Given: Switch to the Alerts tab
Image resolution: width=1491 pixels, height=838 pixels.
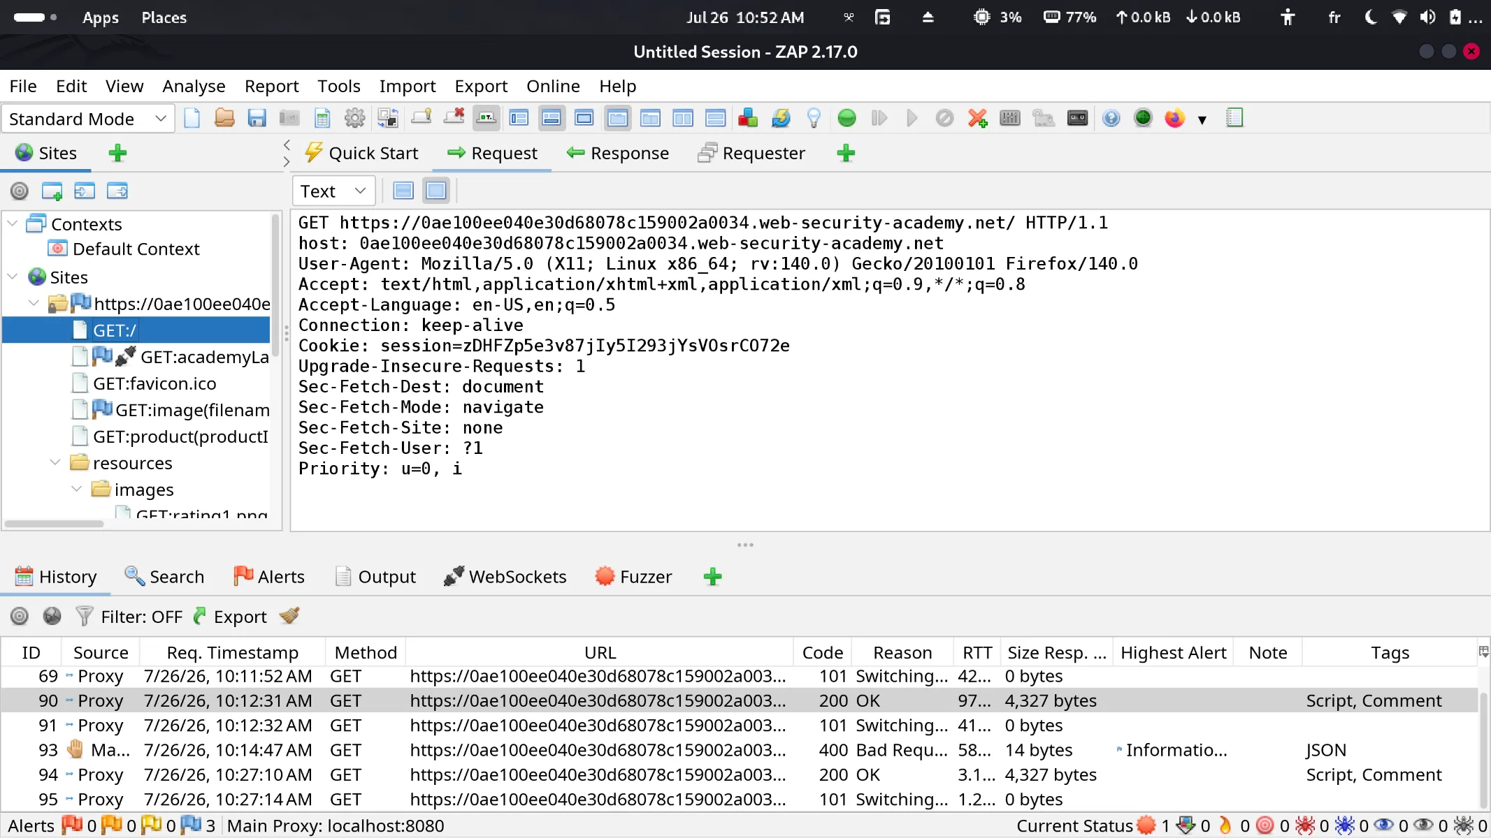Looking at the screenshot, I should [x=269, y=577].
